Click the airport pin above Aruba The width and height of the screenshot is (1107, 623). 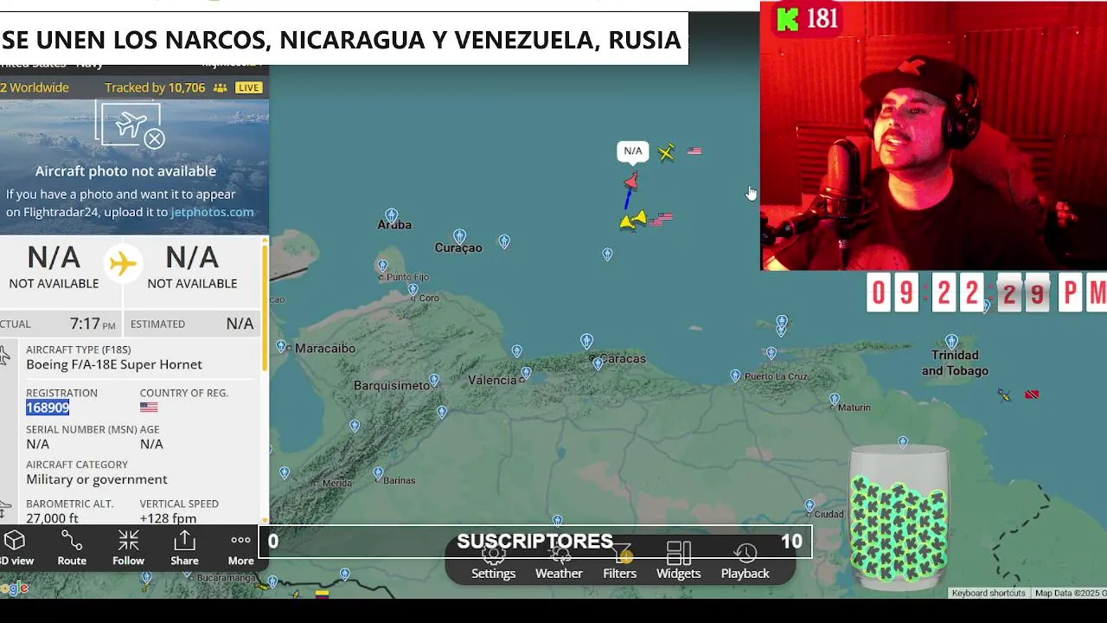tap(392, 215)
